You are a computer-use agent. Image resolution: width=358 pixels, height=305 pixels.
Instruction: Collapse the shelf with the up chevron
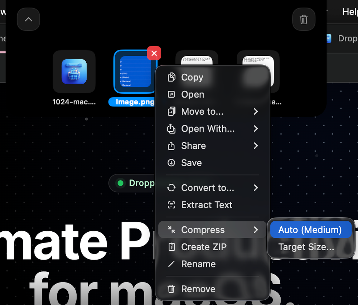28,19
